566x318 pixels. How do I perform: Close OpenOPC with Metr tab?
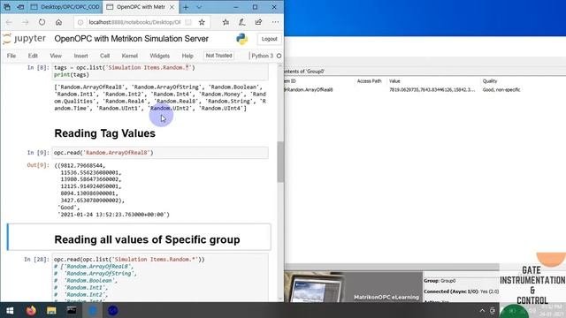pos(172,7)
